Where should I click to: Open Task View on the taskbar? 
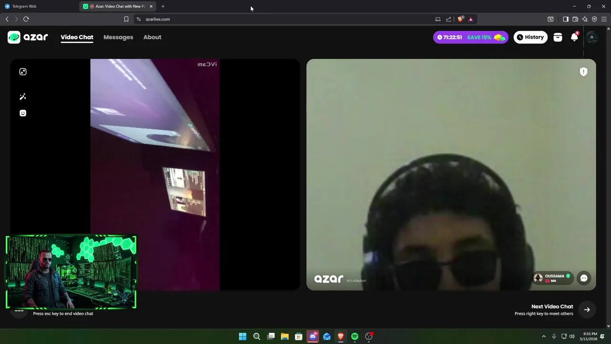(x=271, y=336)
